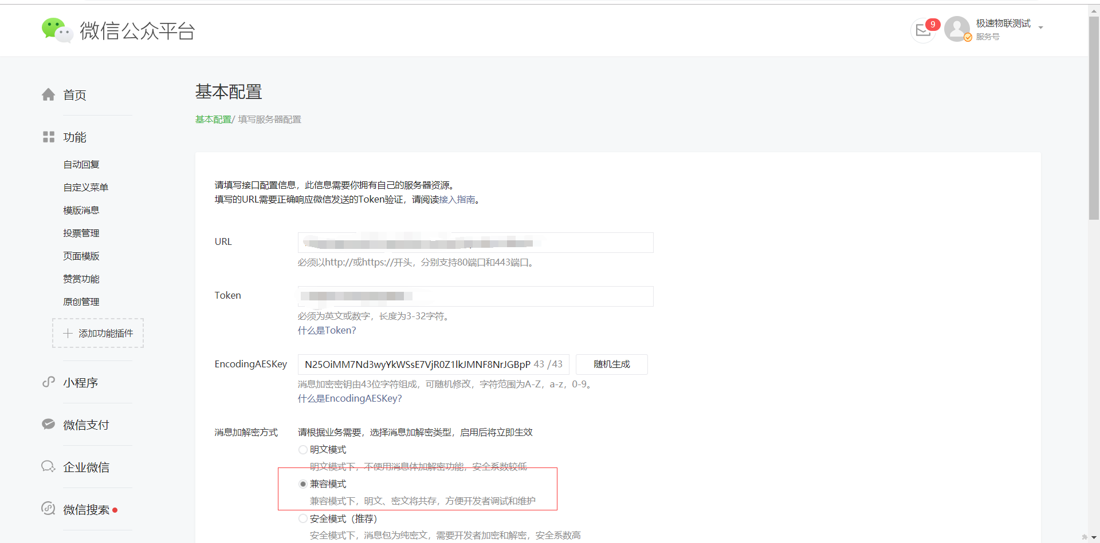Click the 功能 grid icon

pyautogui.click(x=49, y=137)
